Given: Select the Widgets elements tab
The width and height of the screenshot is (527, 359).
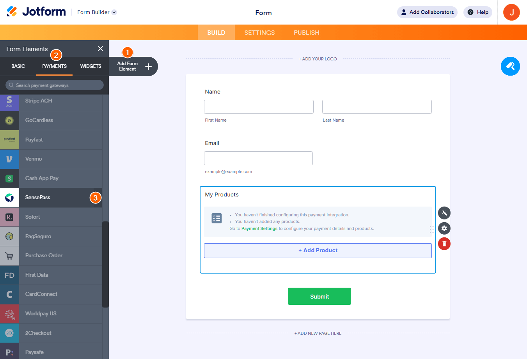Looking at the screenshot, I should [x=90, y=66].
